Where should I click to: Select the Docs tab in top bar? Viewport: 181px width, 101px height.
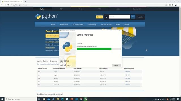click(80, 9)
